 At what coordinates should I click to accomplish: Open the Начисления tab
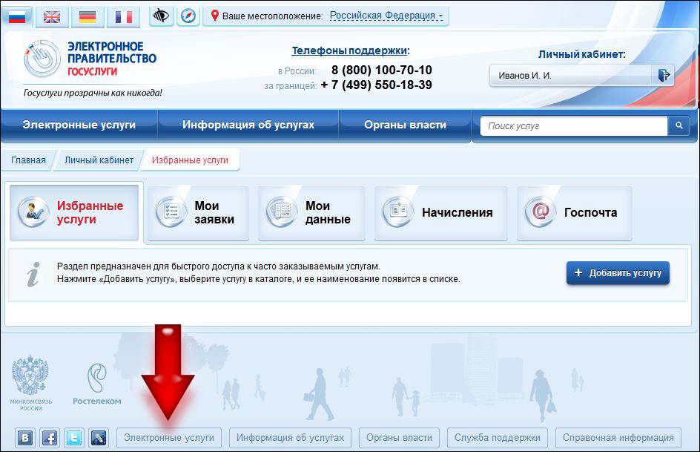pos(441,213)
